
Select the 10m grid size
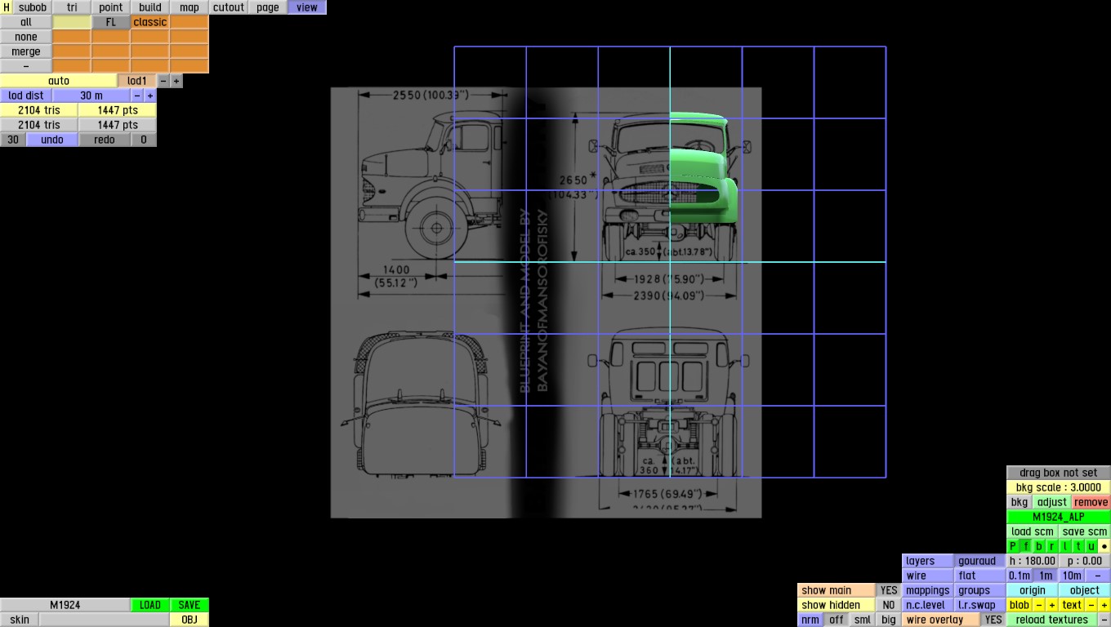1072,576
